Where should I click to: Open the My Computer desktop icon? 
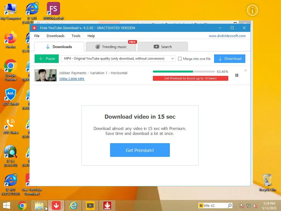pyautogui.click(x=10, y=11)
